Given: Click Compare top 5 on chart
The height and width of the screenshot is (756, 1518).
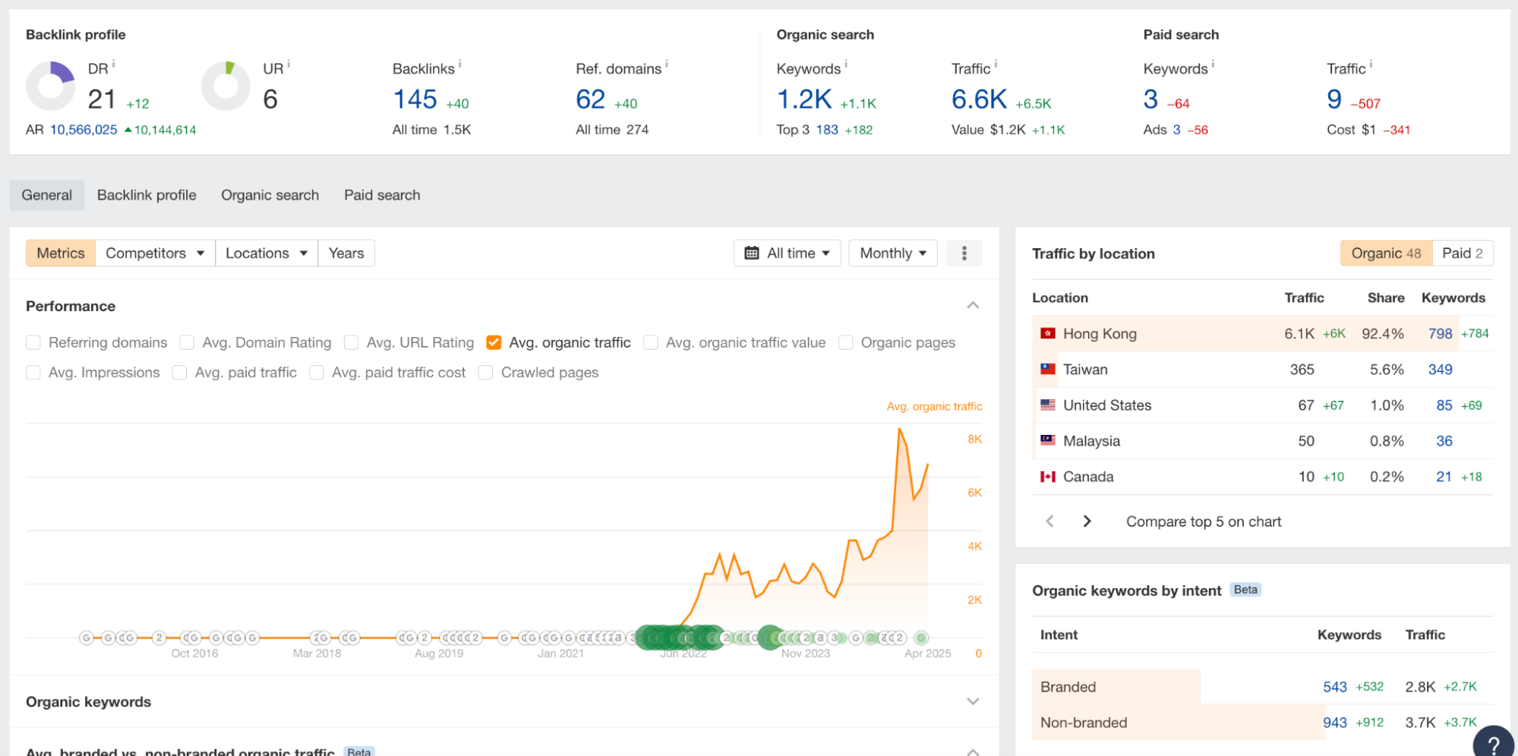Looking at the screenshot, I should pos(1203,521).
